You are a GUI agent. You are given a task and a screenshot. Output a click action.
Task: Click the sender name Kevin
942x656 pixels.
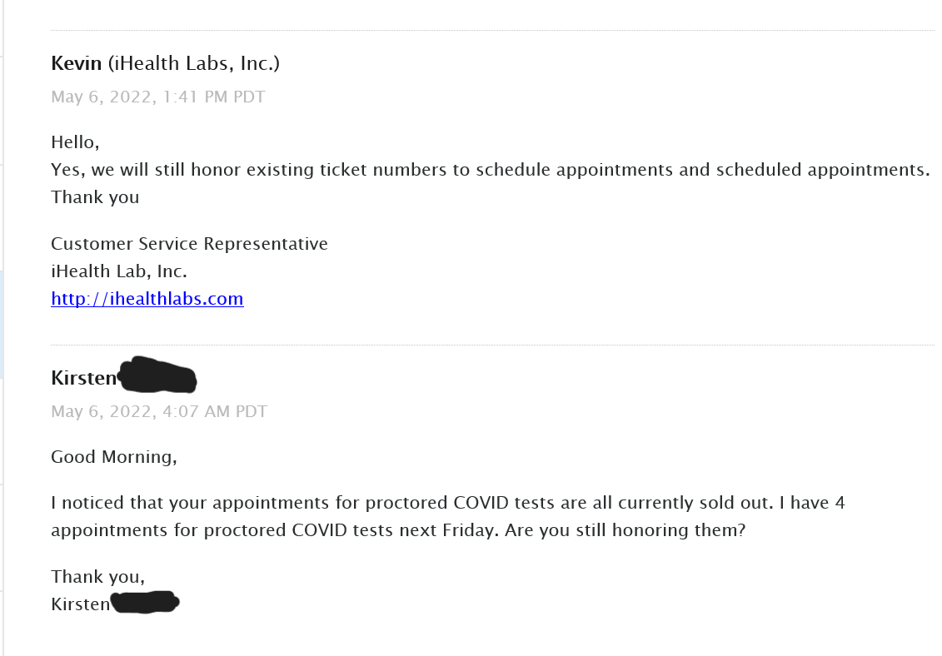point(77,63)
